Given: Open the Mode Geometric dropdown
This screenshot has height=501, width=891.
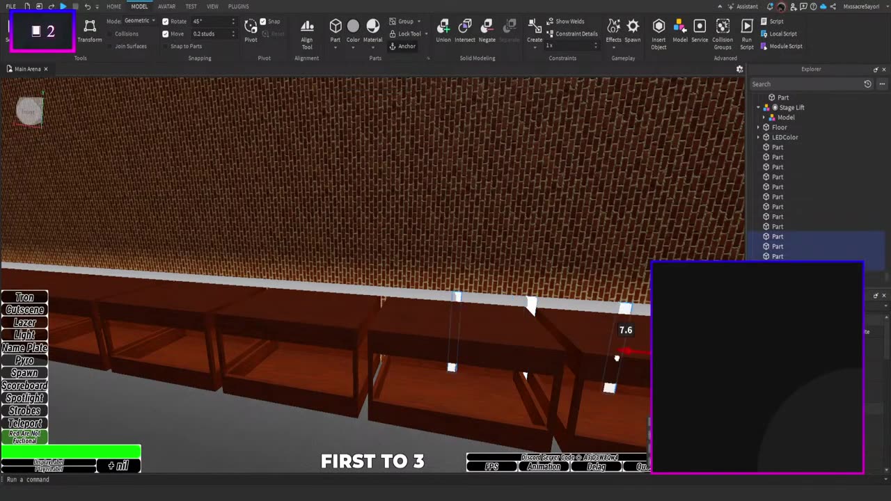Looking at the screenshot, I should click(140, 21).
